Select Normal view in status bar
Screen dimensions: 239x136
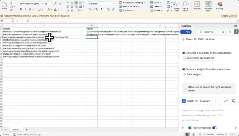(x=187, y=134)
